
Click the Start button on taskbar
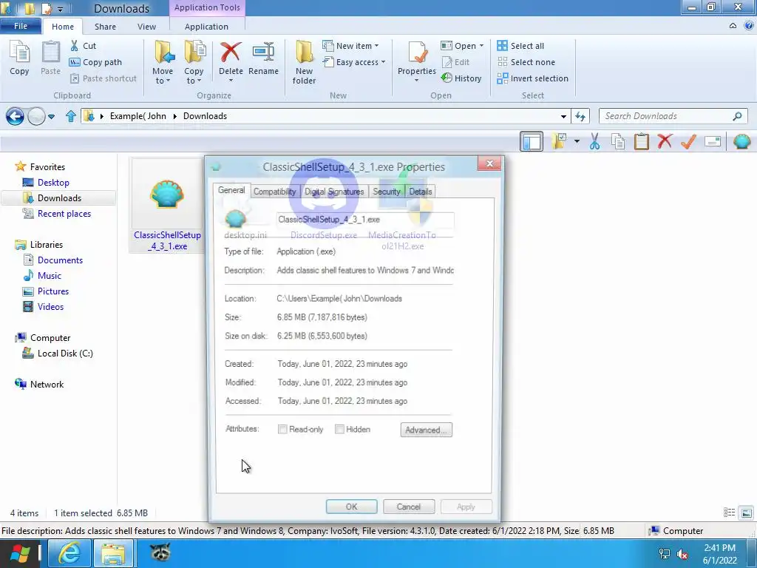click(x=19, y=553)
